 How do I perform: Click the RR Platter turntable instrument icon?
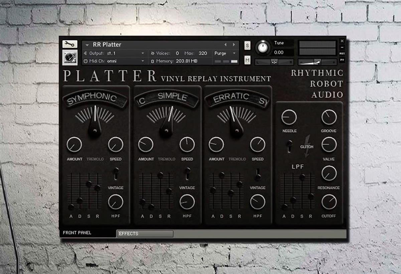coord(70,57)
